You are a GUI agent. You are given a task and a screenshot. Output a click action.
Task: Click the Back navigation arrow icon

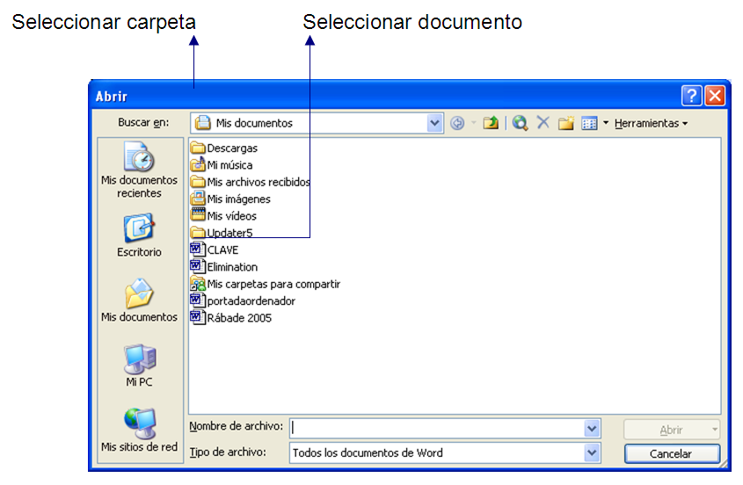(457, 124)
